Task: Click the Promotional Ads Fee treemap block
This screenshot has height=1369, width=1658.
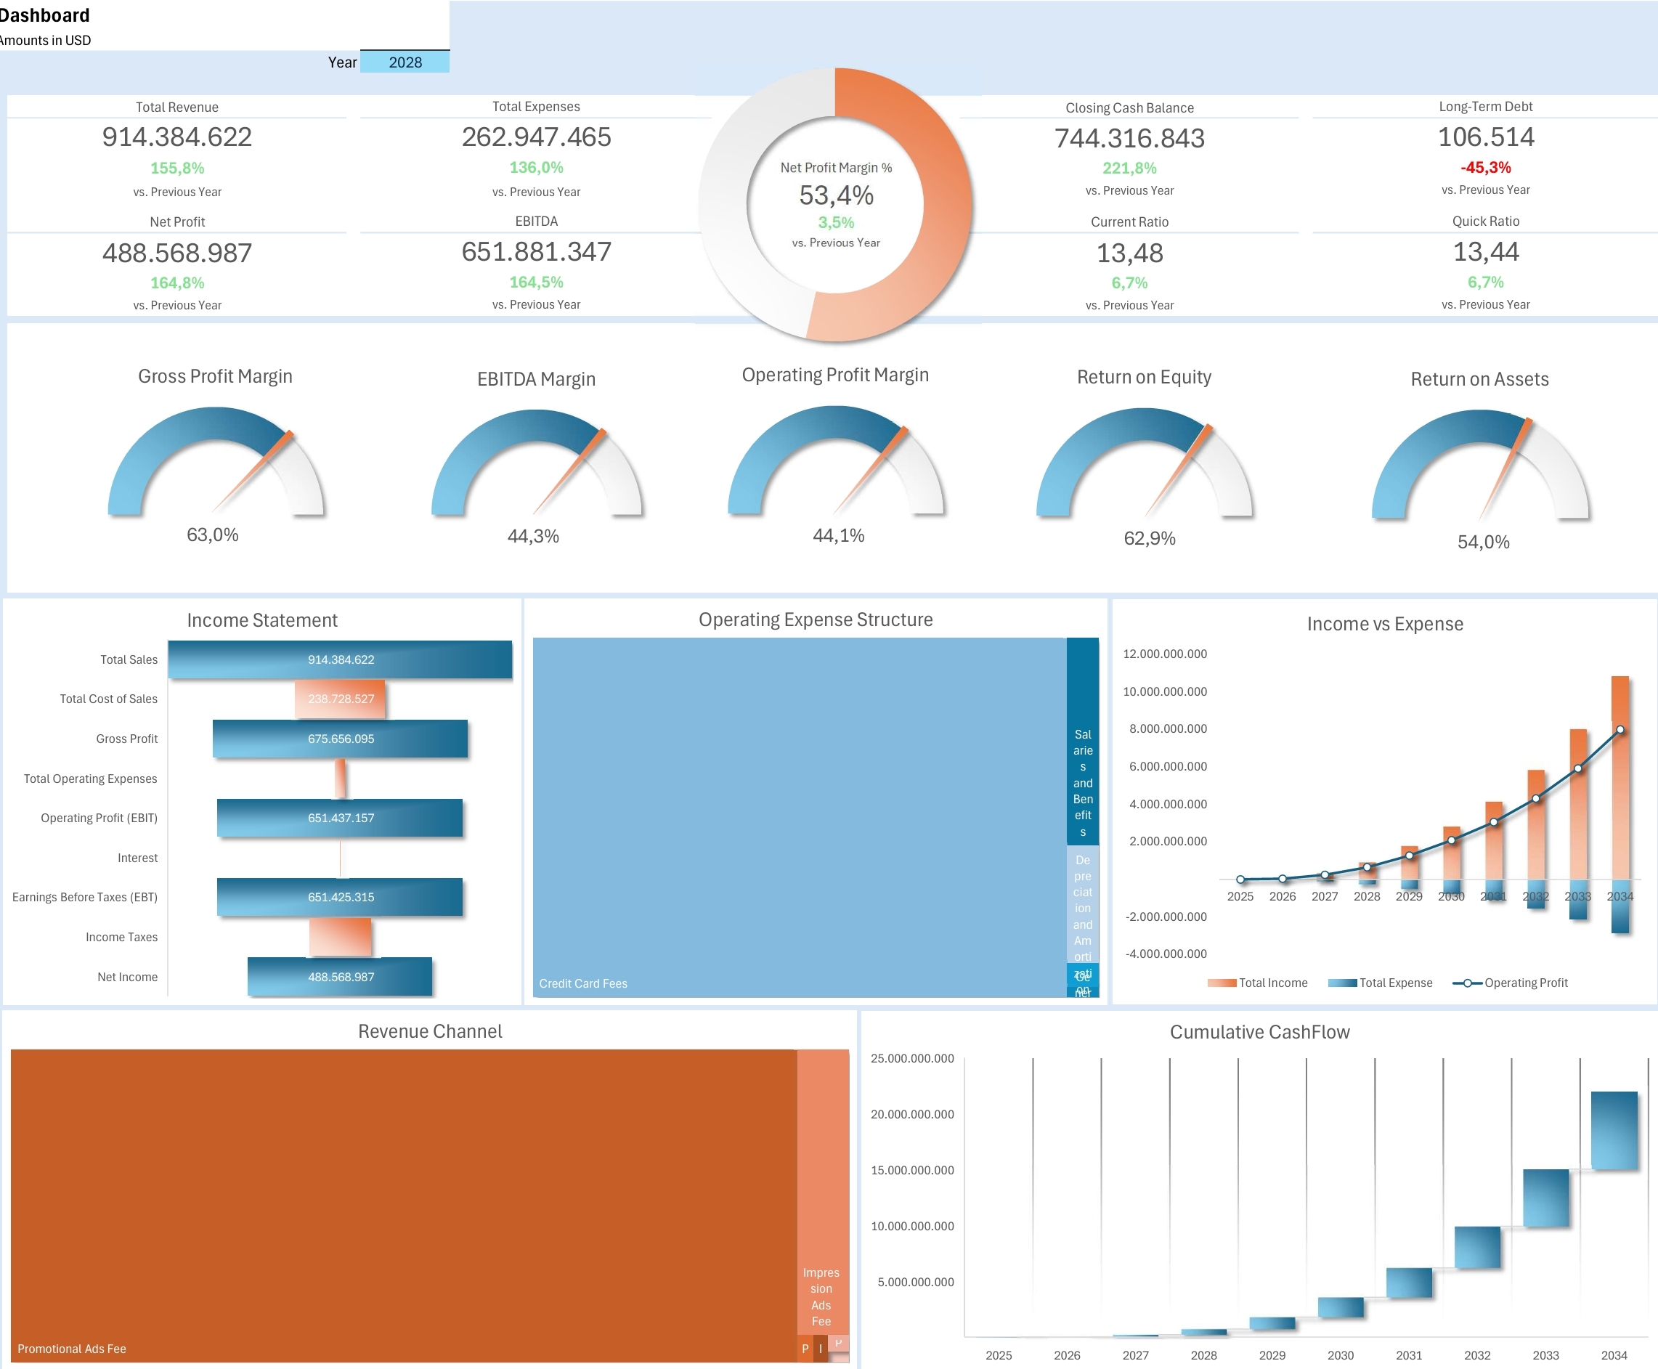Action: (404, 1205)
